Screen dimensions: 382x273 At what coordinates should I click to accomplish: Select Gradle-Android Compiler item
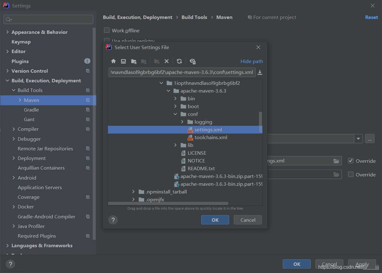click(x=46, y=216)
